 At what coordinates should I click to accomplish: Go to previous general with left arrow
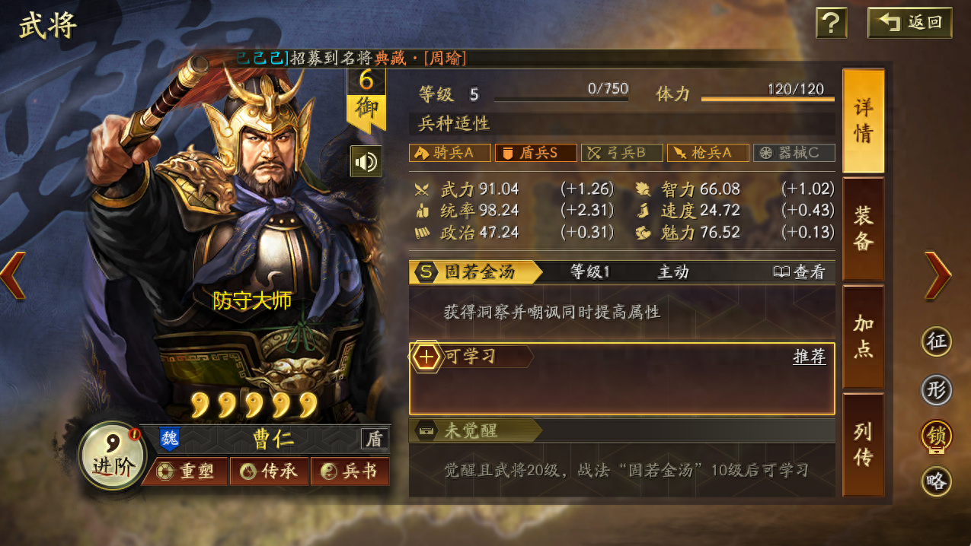13,275
